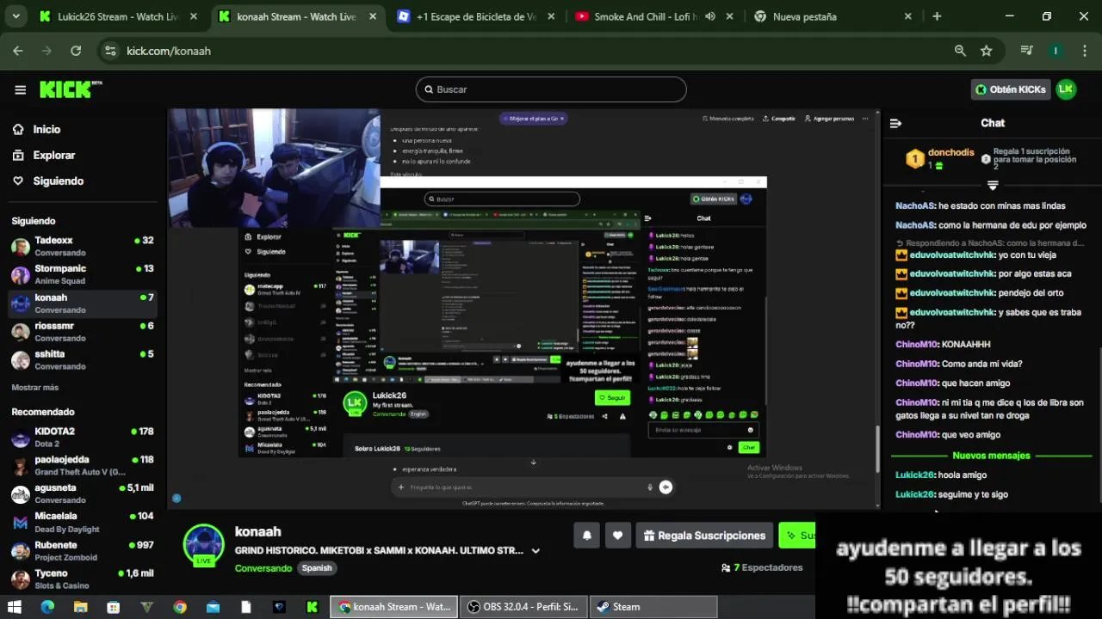The image size is (1102, 619).
Task: Click the Nuevos mensajes divider to jump
Action: [x=991, y=456]
